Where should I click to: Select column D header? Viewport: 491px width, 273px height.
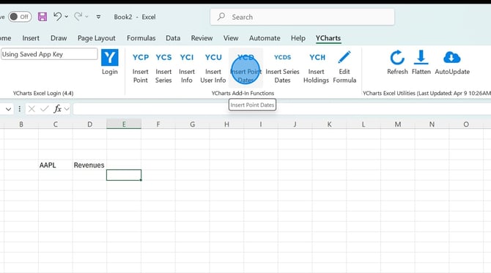[89, 124]
